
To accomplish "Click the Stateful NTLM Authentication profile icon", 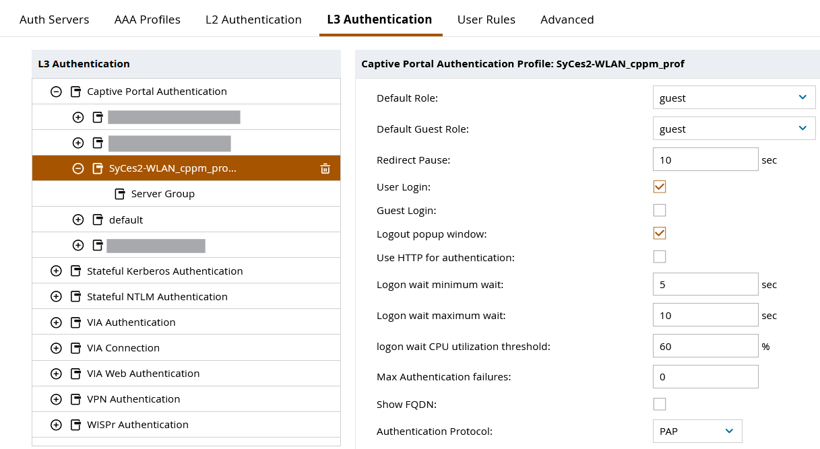I will coord(76,297).
